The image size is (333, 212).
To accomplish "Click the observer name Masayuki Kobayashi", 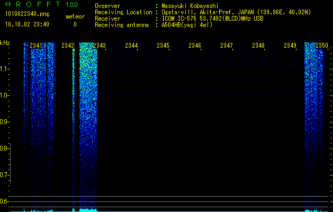I will (190, 6).
